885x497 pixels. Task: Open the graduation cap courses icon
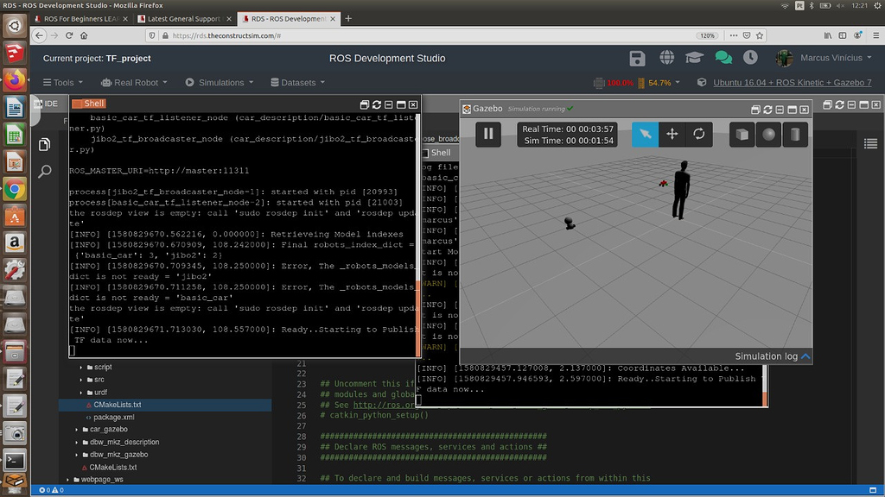coord(694,58)
